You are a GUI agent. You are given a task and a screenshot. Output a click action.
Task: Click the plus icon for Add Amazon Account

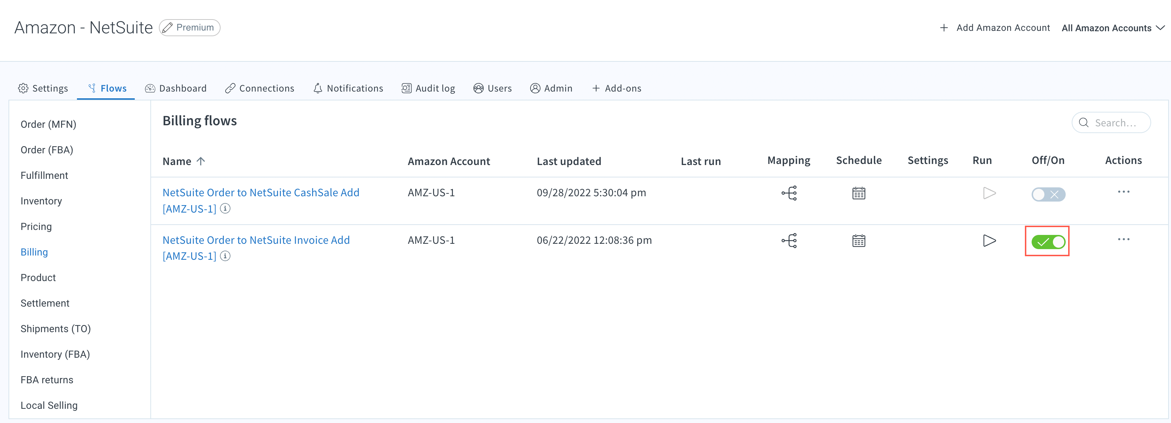coord(944,28)
